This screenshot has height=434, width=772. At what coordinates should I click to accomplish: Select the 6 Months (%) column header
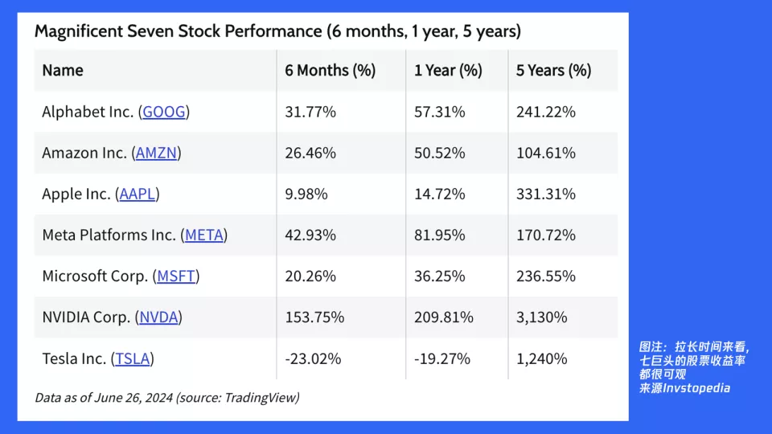coord(330,71)
